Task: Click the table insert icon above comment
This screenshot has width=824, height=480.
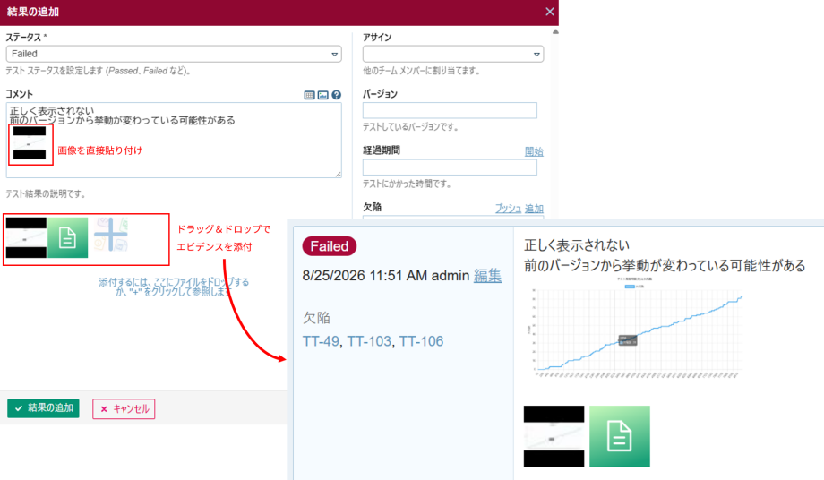Action: (309, 95)
